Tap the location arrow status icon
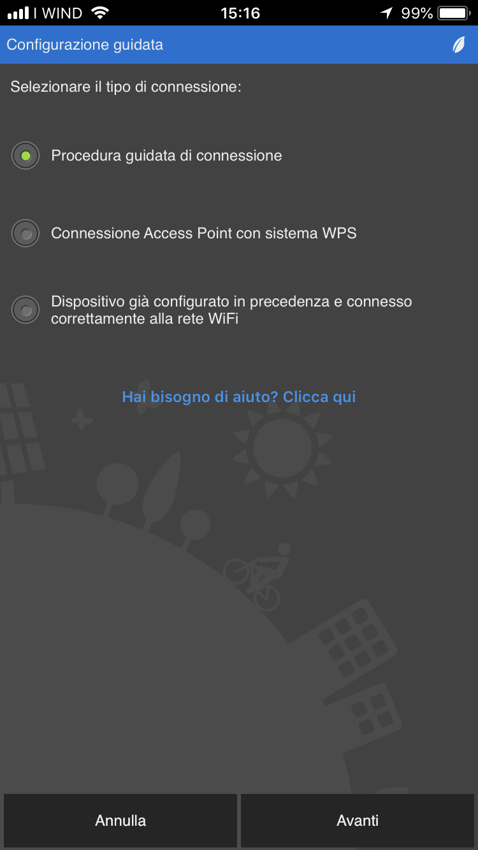This screenshot has height=850, width=478. (386, 13)
